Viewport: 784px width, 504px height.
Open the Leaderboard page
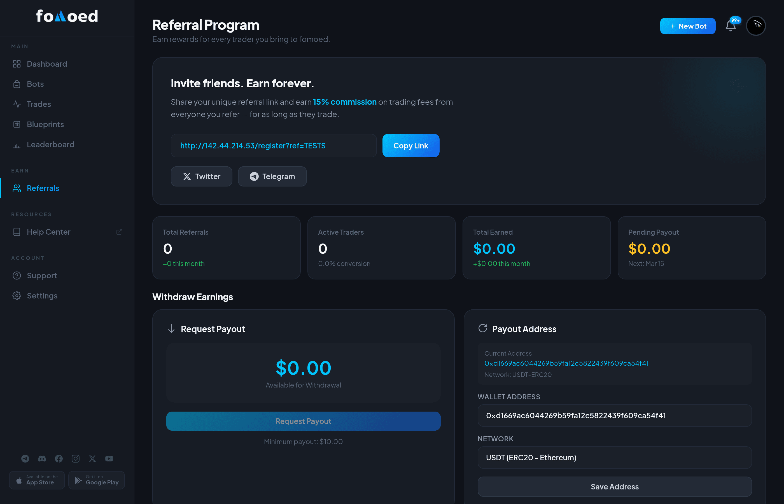point(67,145)
